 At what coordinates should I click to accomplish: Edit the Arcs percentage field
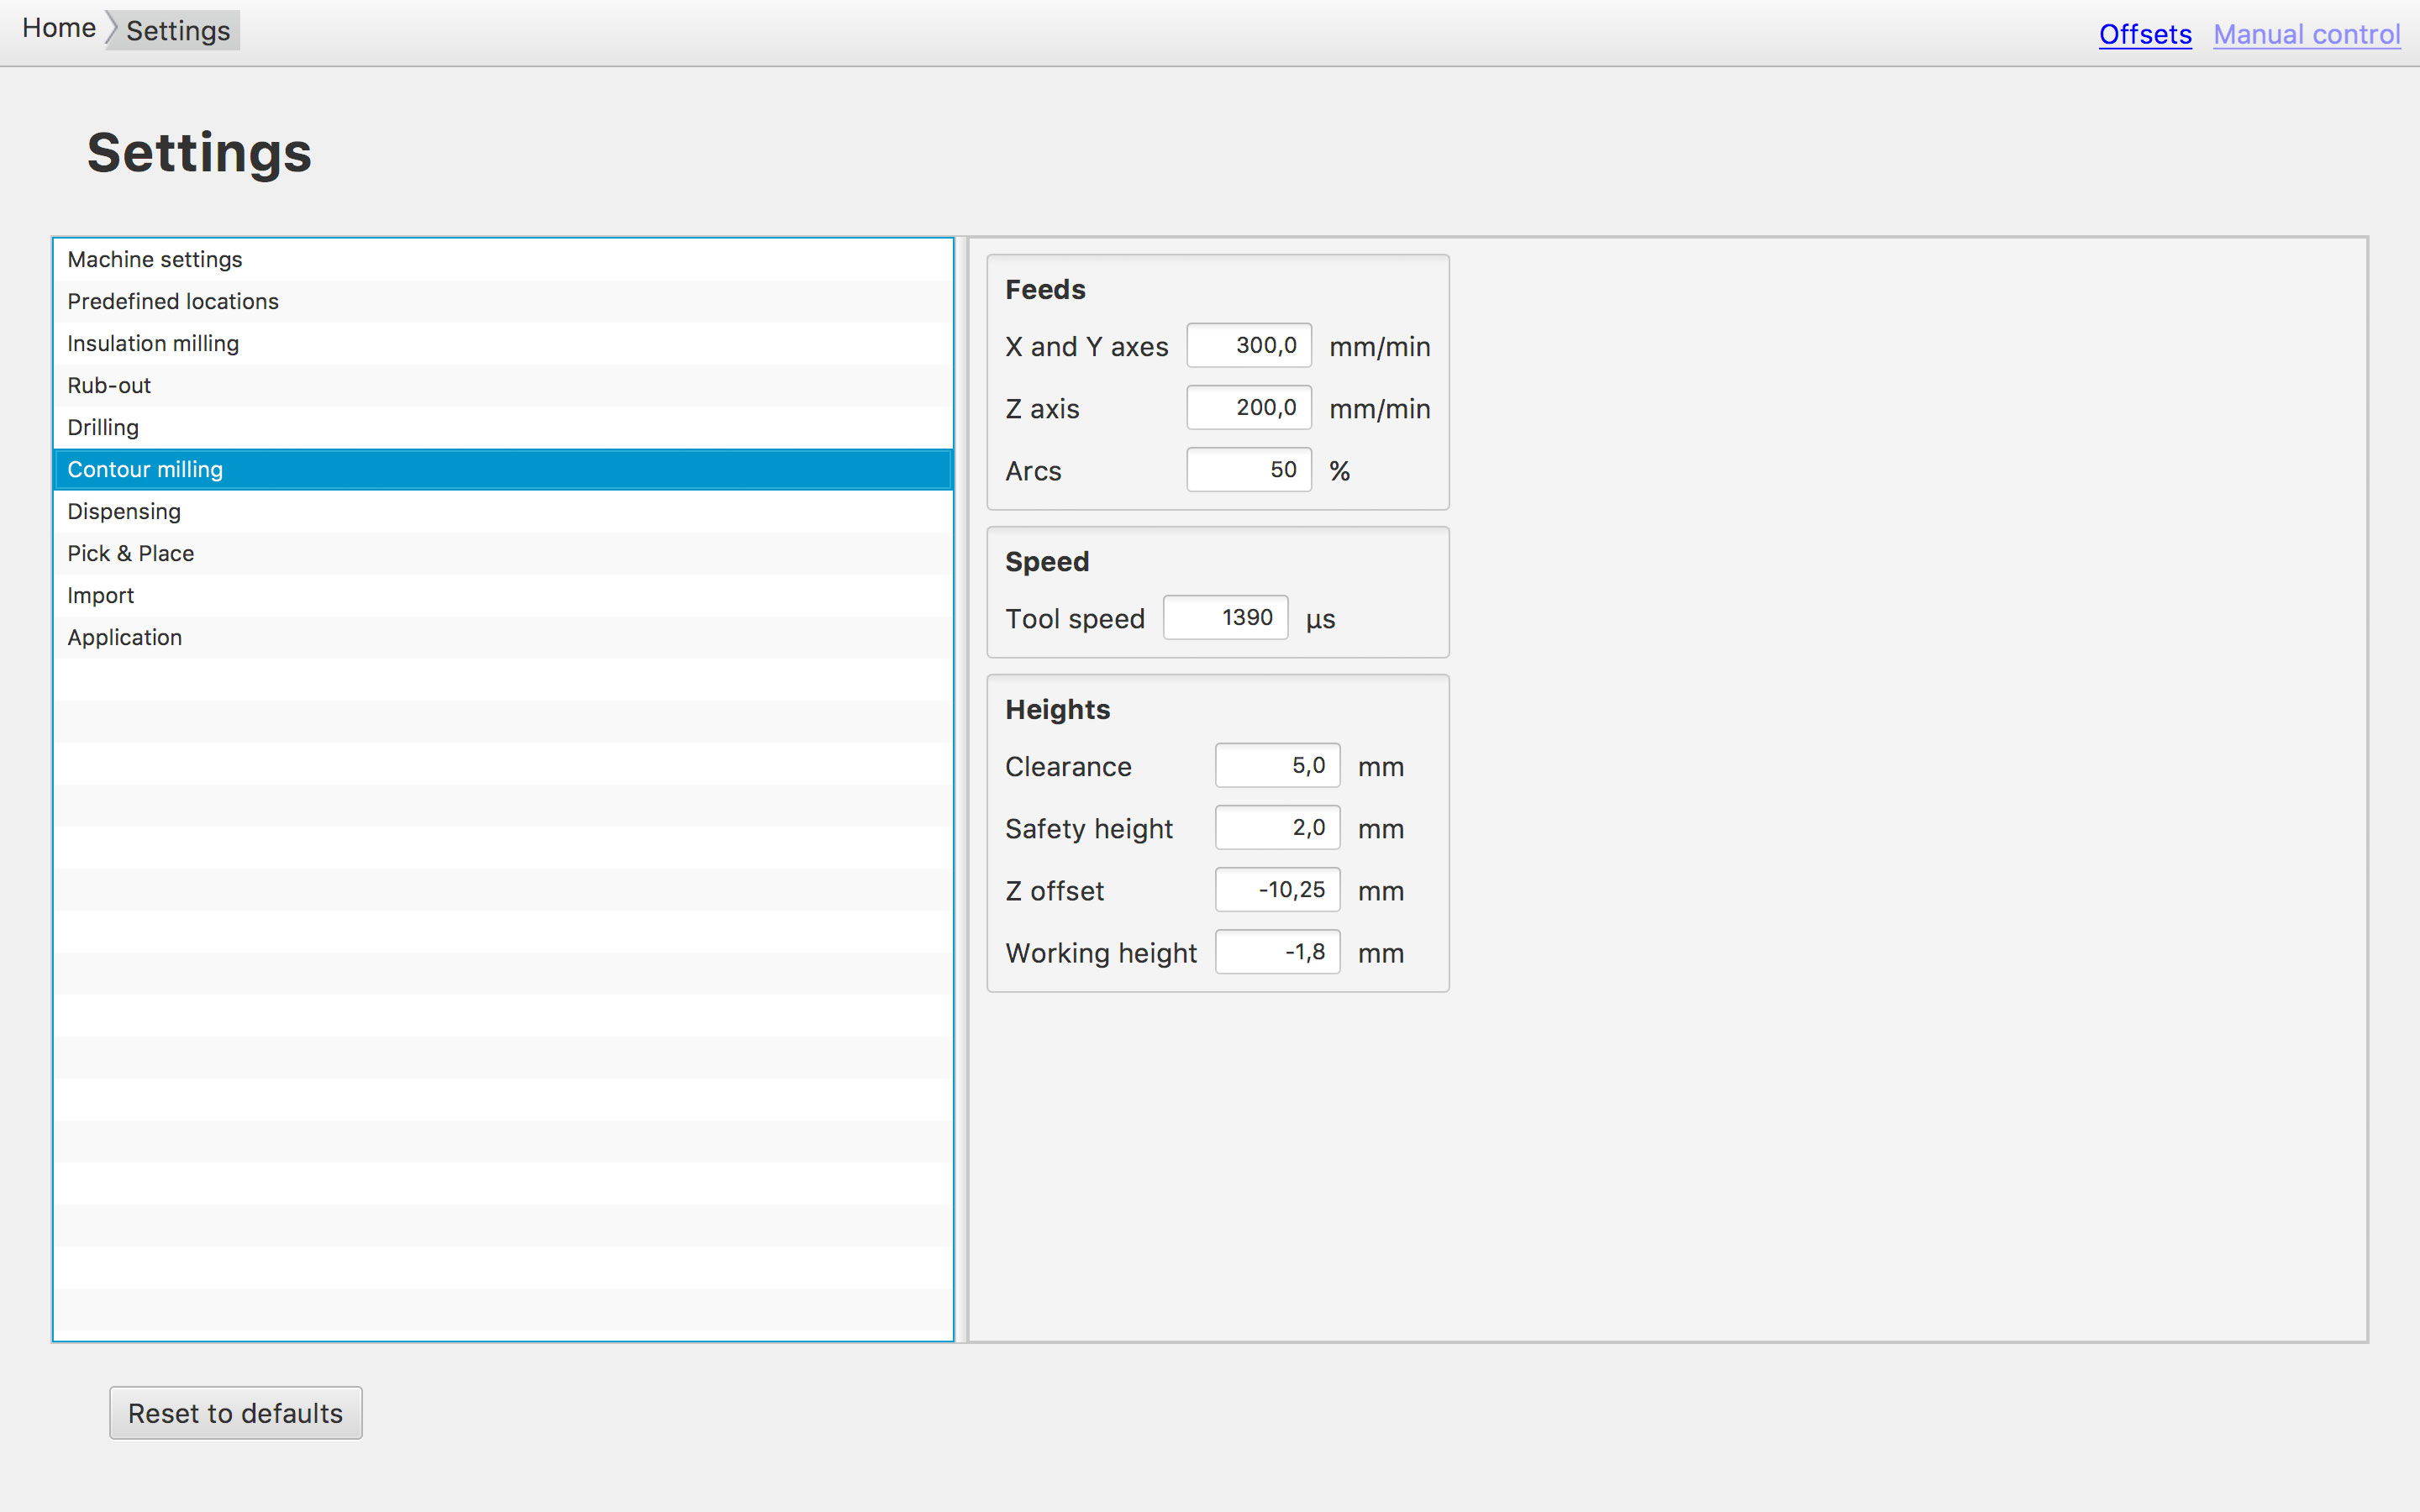coord(1248,470)
